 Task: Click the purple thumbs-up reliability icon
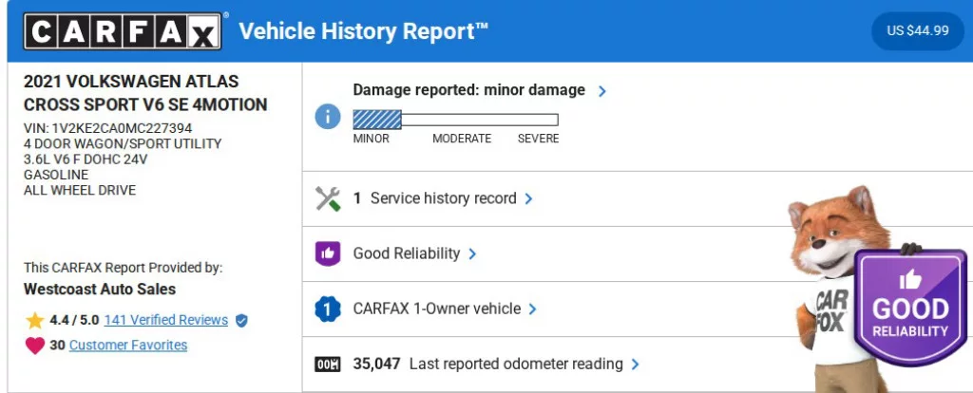pyautogui.click(x=328, y=253)
